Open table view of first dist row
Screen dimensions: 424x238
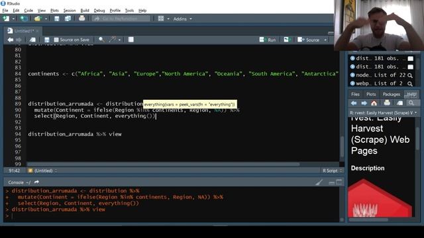click(x=411, y=59)
